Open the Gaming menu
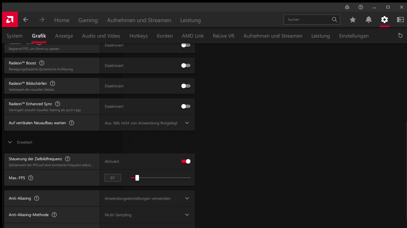The height and width of the screenshot is (228, 407). (x=88, y=20)
